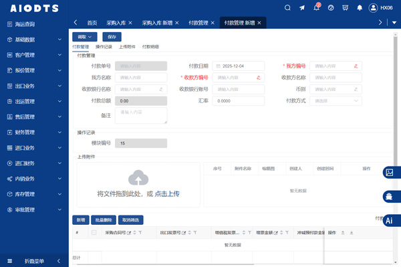Viewport: 401px width, 267px height.
Task: Open the 调取 dropdown button
Action: pos(85,37)
